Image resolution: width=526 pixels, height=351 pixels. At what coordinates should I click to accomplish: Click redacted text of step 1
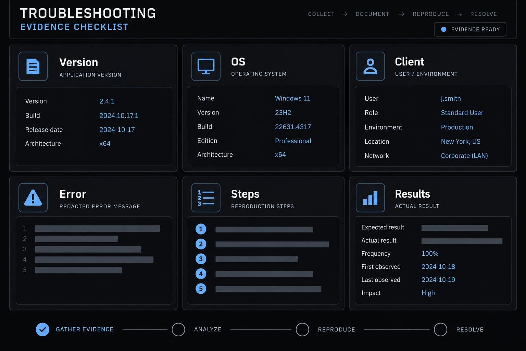264,230
